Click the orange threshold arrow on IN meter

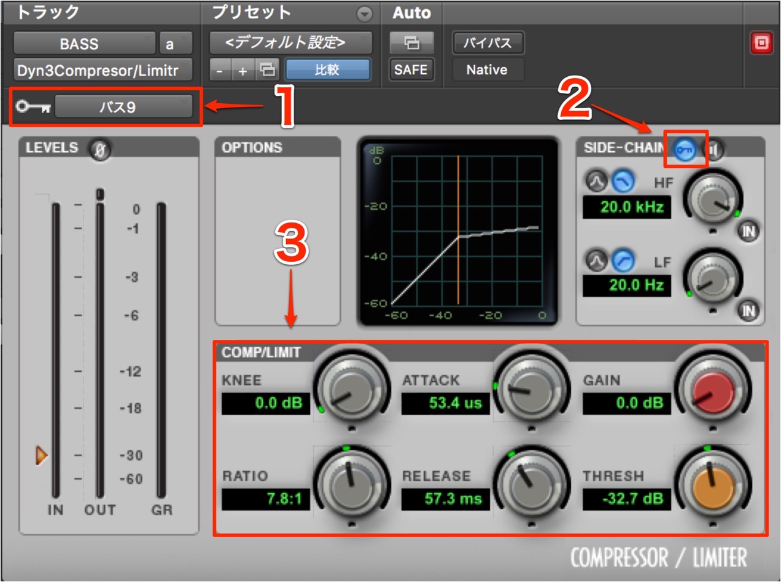pos(42,456)
